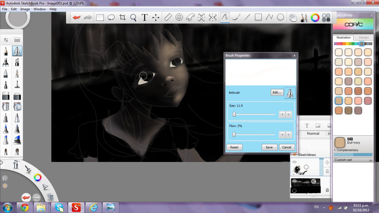
Task: Adjust the brush Size slider handle
Action: click(234, 114)
